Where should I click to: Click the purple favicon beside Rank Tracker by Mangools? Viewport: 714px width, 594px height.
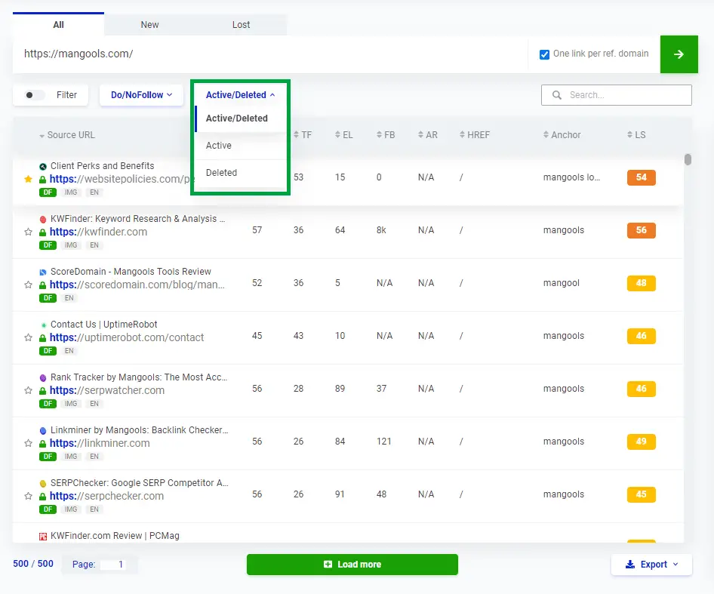[43, 378]
